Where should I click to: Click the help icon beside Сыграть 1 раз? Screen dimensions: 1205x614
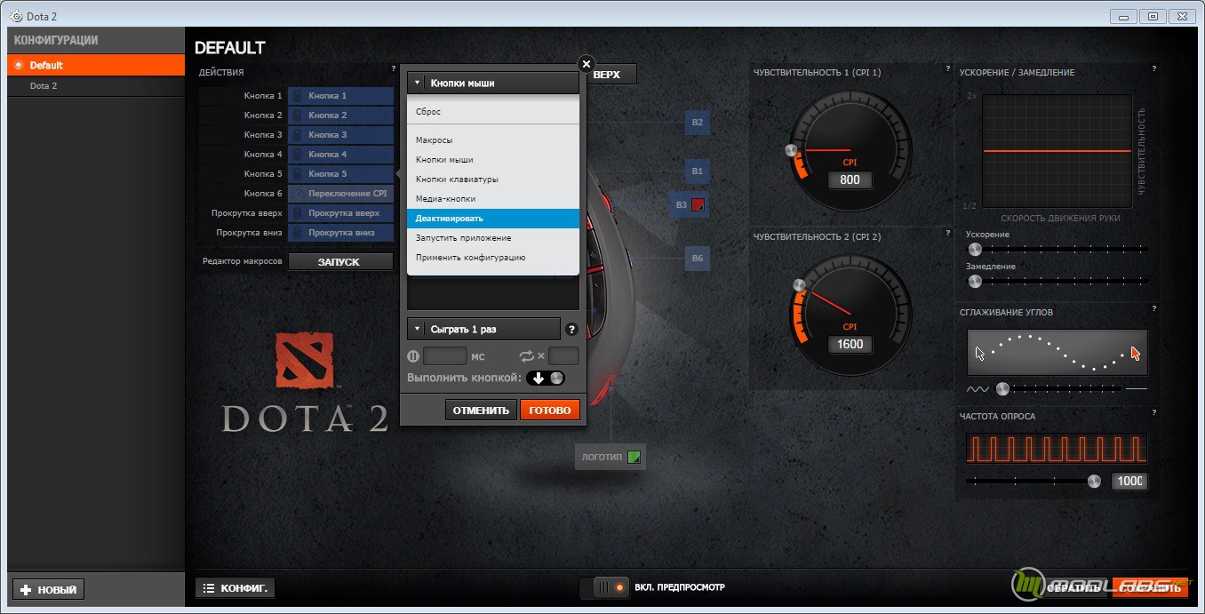[x=571, y=329]
